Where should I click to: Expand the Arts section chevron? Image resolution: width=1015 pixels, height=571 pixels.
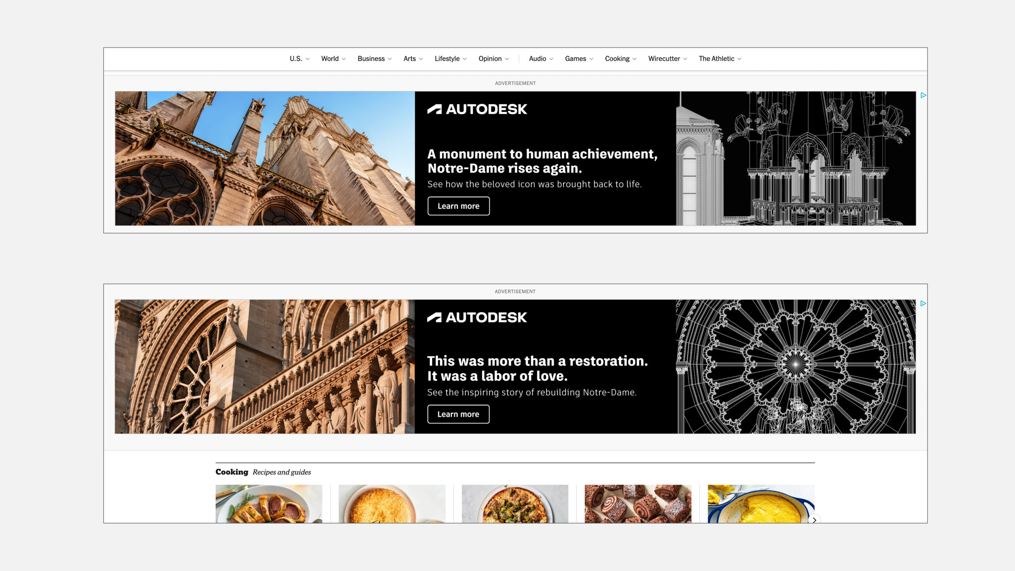pos(421,59)
